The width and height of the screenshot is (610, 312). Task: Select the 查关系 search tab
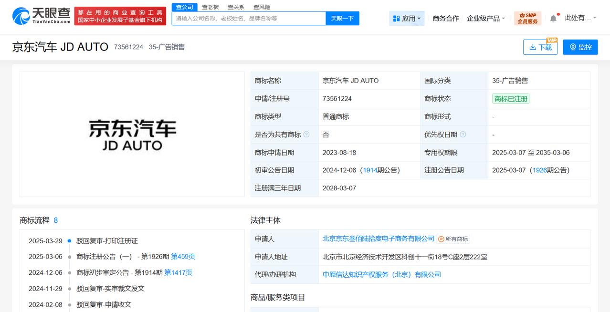click(x=236, y=7)
